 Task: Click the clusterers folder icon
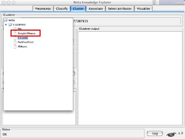[x=10, y=25]
